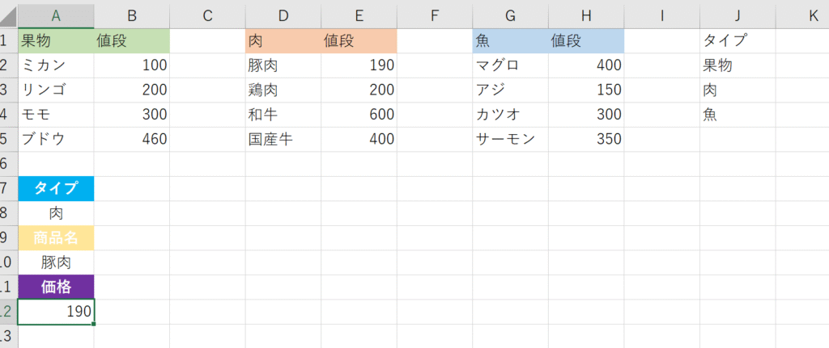
Task: Select row 6 header
Action: tap(7, 164)
